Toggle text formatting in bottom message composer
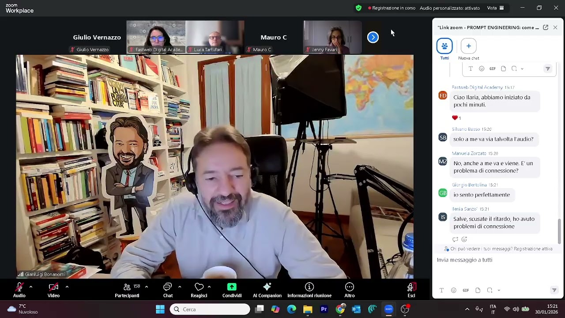Image resolution: width=565 pixels, height=318 pixels. point(441,290)
